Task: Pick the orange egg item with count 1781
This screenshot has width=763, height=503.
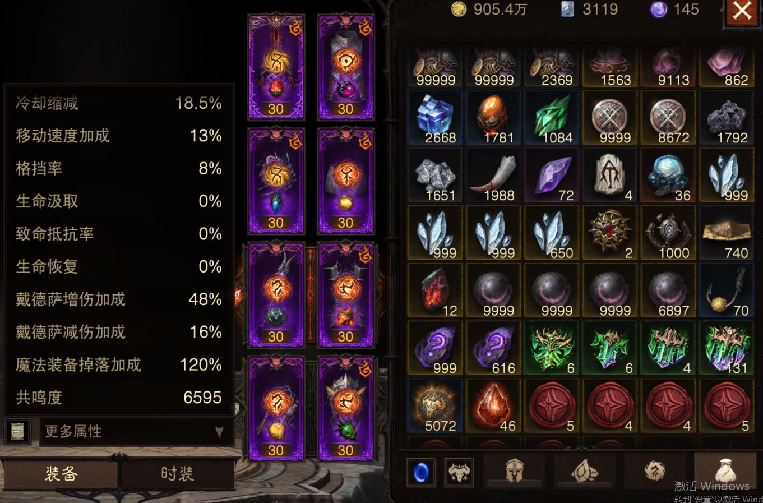Action: pyautogui.click(x=493, y=118)
